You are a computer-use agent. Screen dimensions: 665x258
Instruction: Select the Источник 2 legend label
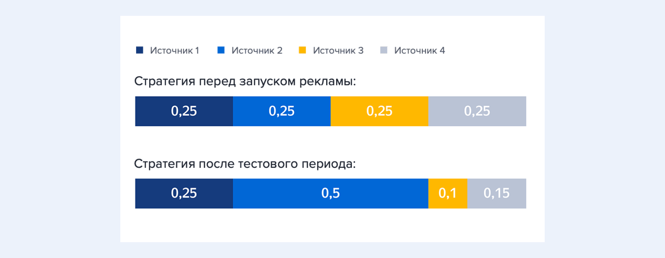(256, 50)
